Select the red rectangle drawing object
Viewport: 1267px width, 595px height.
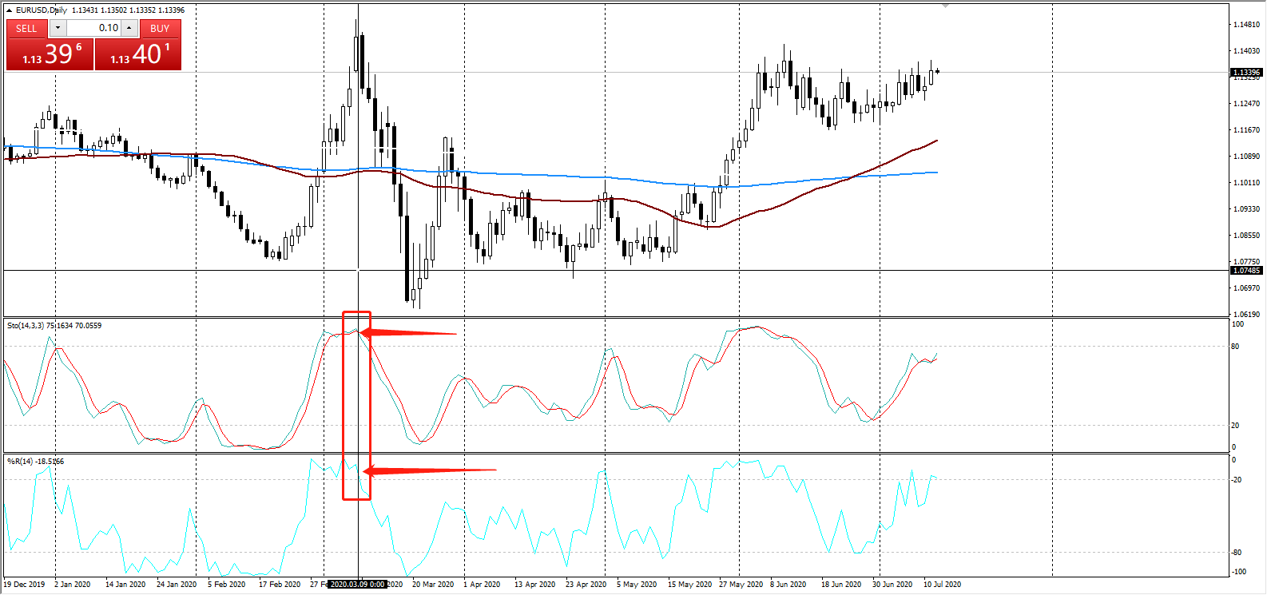coord(344,399)
